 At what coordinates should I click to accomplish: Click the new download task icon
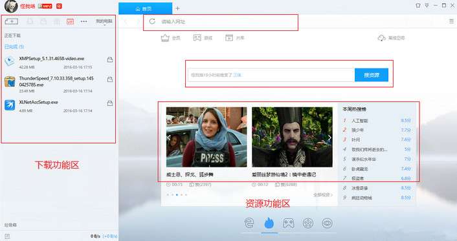(12, 21)
